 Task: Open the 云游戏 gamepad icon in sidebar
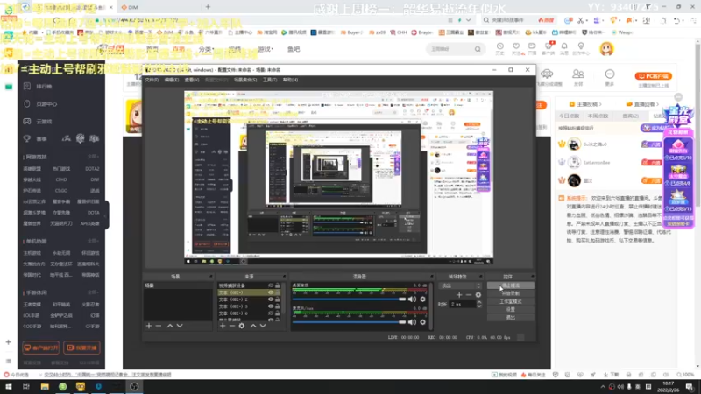[27, 121]
